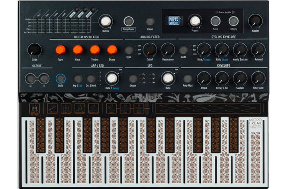This screenshot has width=287, height=189.
Task: Play the lowest black C-sharp key
Action: click(x=41, y=135)
